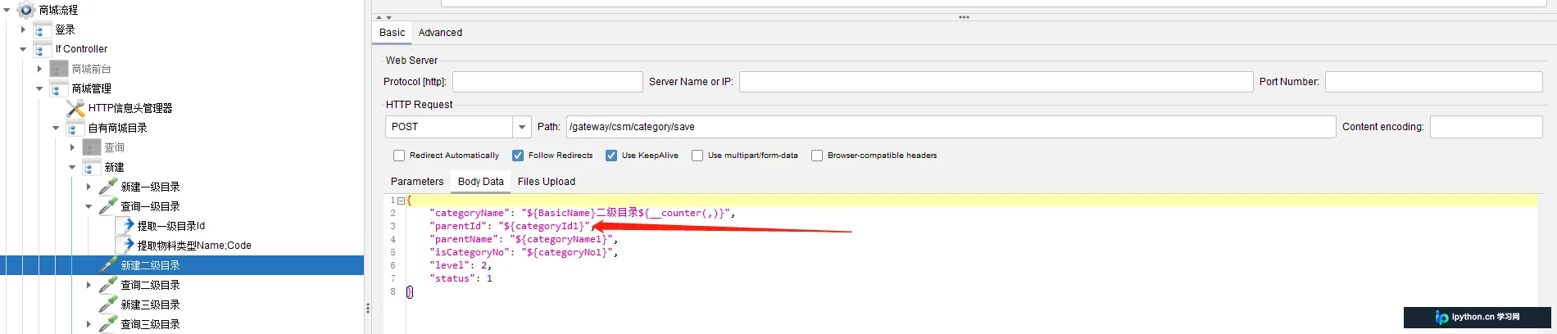
Task: Expand the 新建一级目录 node
Action: click(89, 187)
